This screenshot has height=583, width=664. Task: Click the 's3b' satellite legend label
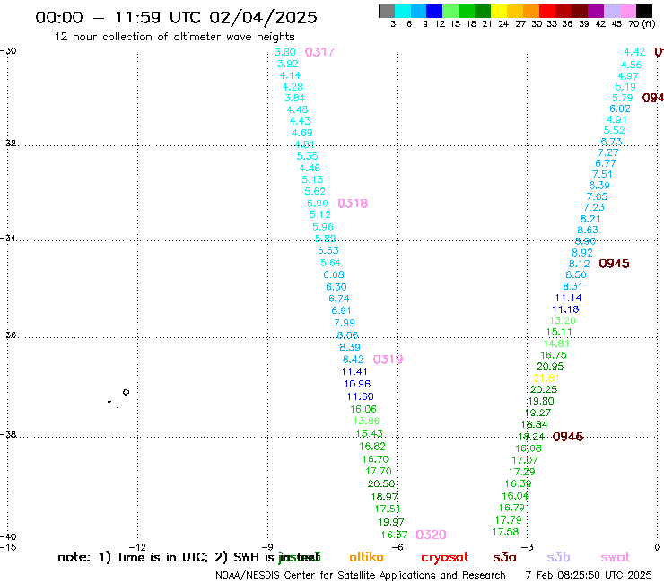click(x=558, y=557)
